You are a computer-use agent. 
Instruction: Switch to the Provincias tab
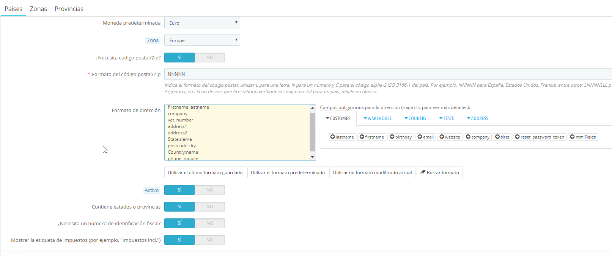(x=69, y=9)
